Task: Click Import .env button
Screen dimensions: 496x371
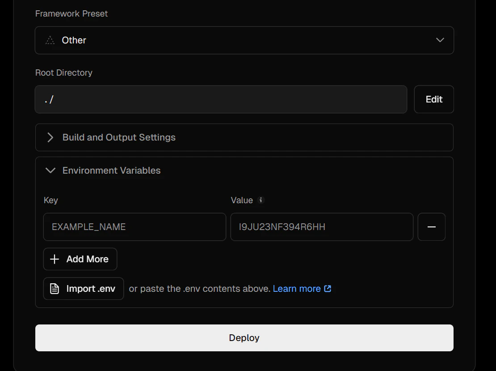Action: point(84,289)
